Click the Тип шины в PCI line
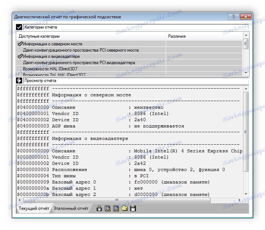 coord(82,176)
